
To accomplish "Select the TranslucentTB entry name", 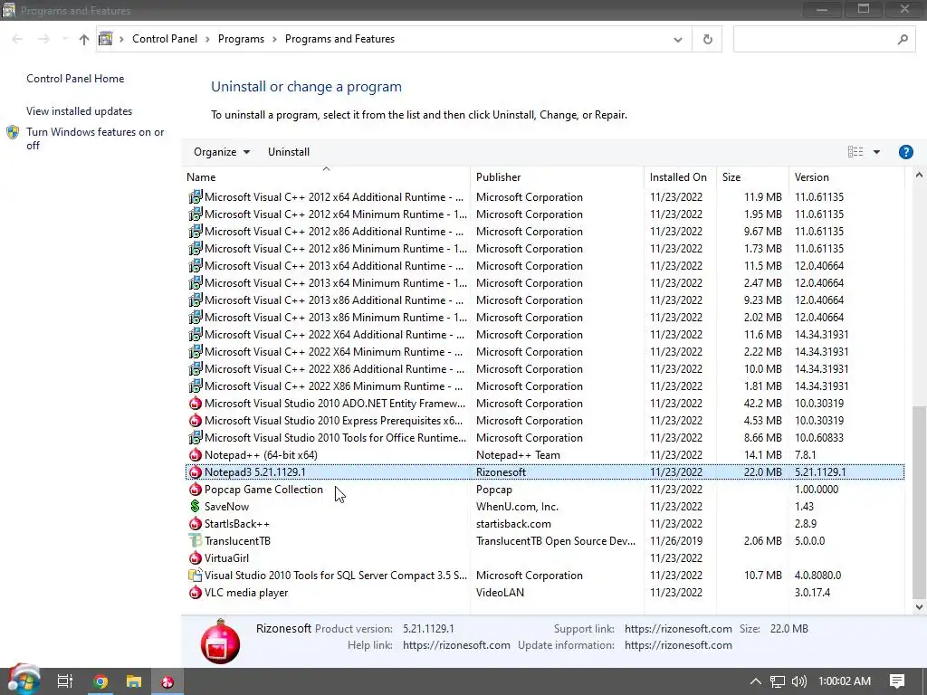I will tap(237, 541).
